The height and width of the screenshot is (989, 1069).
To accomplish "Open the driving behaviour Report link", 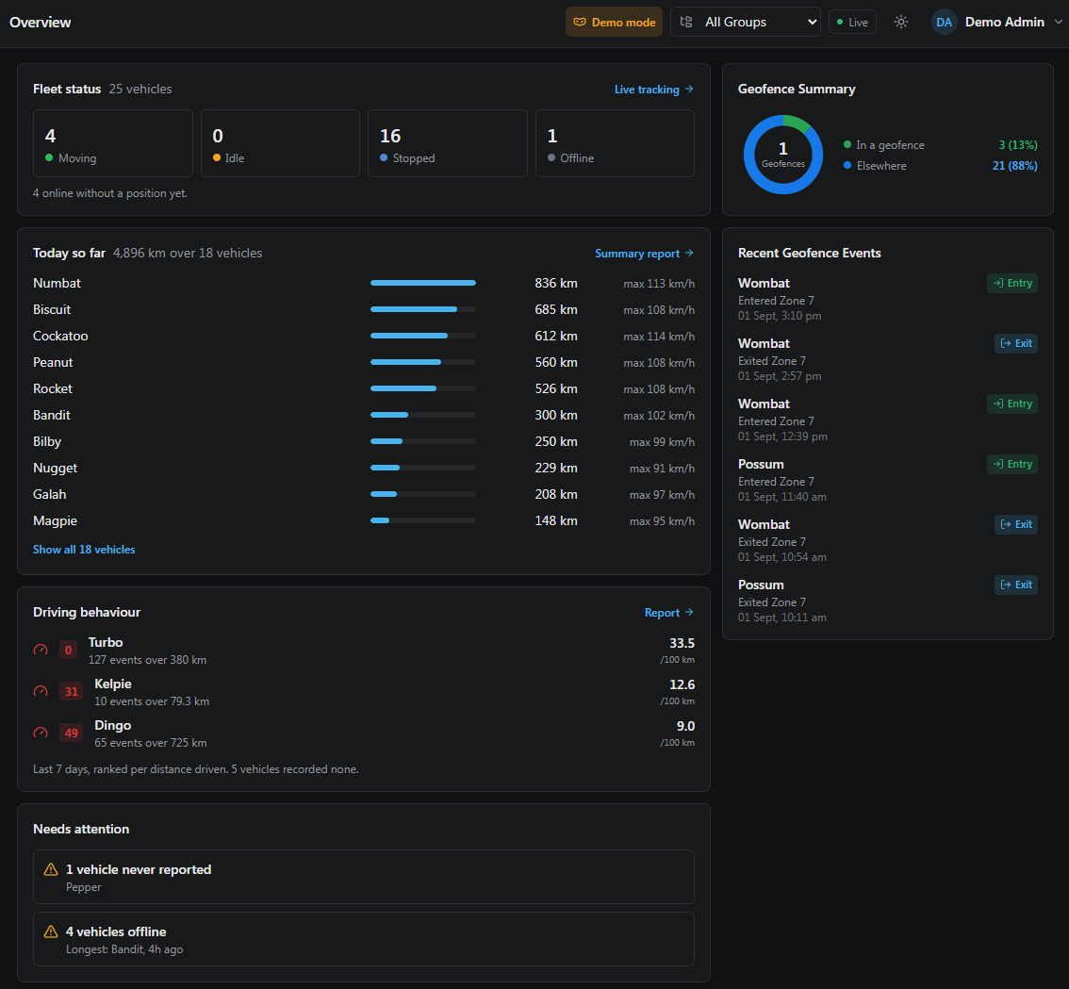I will 668,613.
